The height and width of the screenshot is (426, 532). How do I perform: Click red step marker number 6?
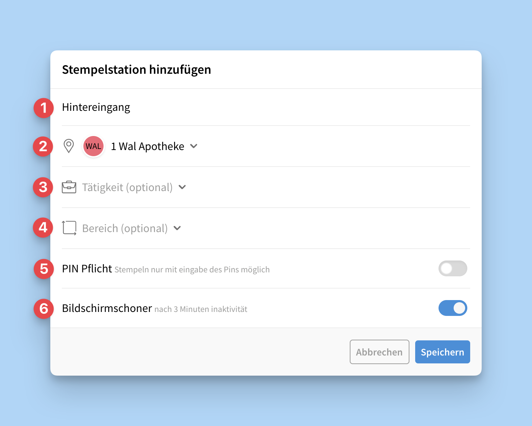point(44,309)
